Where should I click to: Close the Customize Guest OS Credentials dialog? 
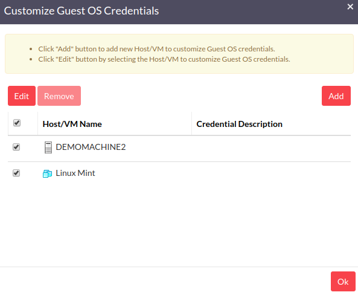[350, 7]
